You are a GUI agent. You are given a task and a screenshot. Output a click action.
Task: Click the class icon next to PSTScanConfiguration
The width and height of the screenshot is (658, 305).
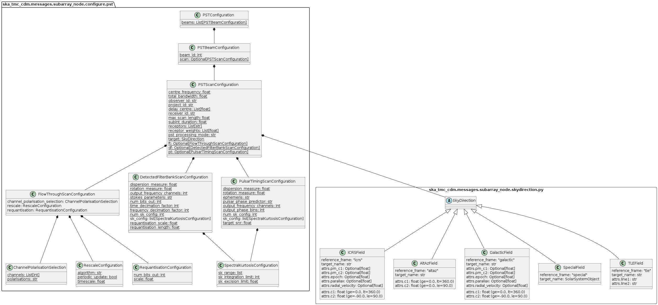(x=193, y=85)
